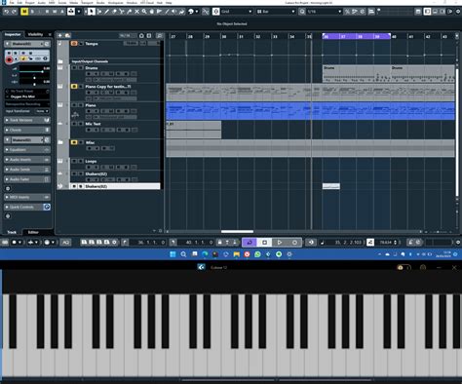Screen dimensions: 462x384
Task: Expand the Chords inspector section
Action: pyautogui.click(x=27, y=130)
